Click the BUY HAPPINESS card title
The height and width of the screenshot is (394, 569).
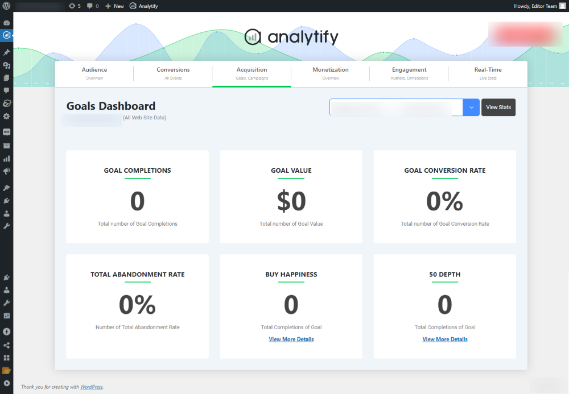291,275
